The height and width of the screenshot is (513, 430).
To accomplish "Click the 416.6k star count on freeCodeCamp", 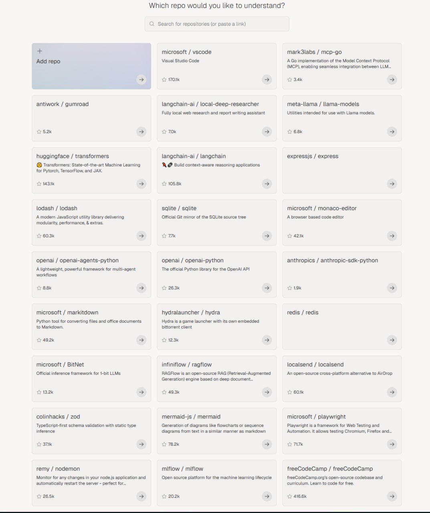I will tap(300, 497).
